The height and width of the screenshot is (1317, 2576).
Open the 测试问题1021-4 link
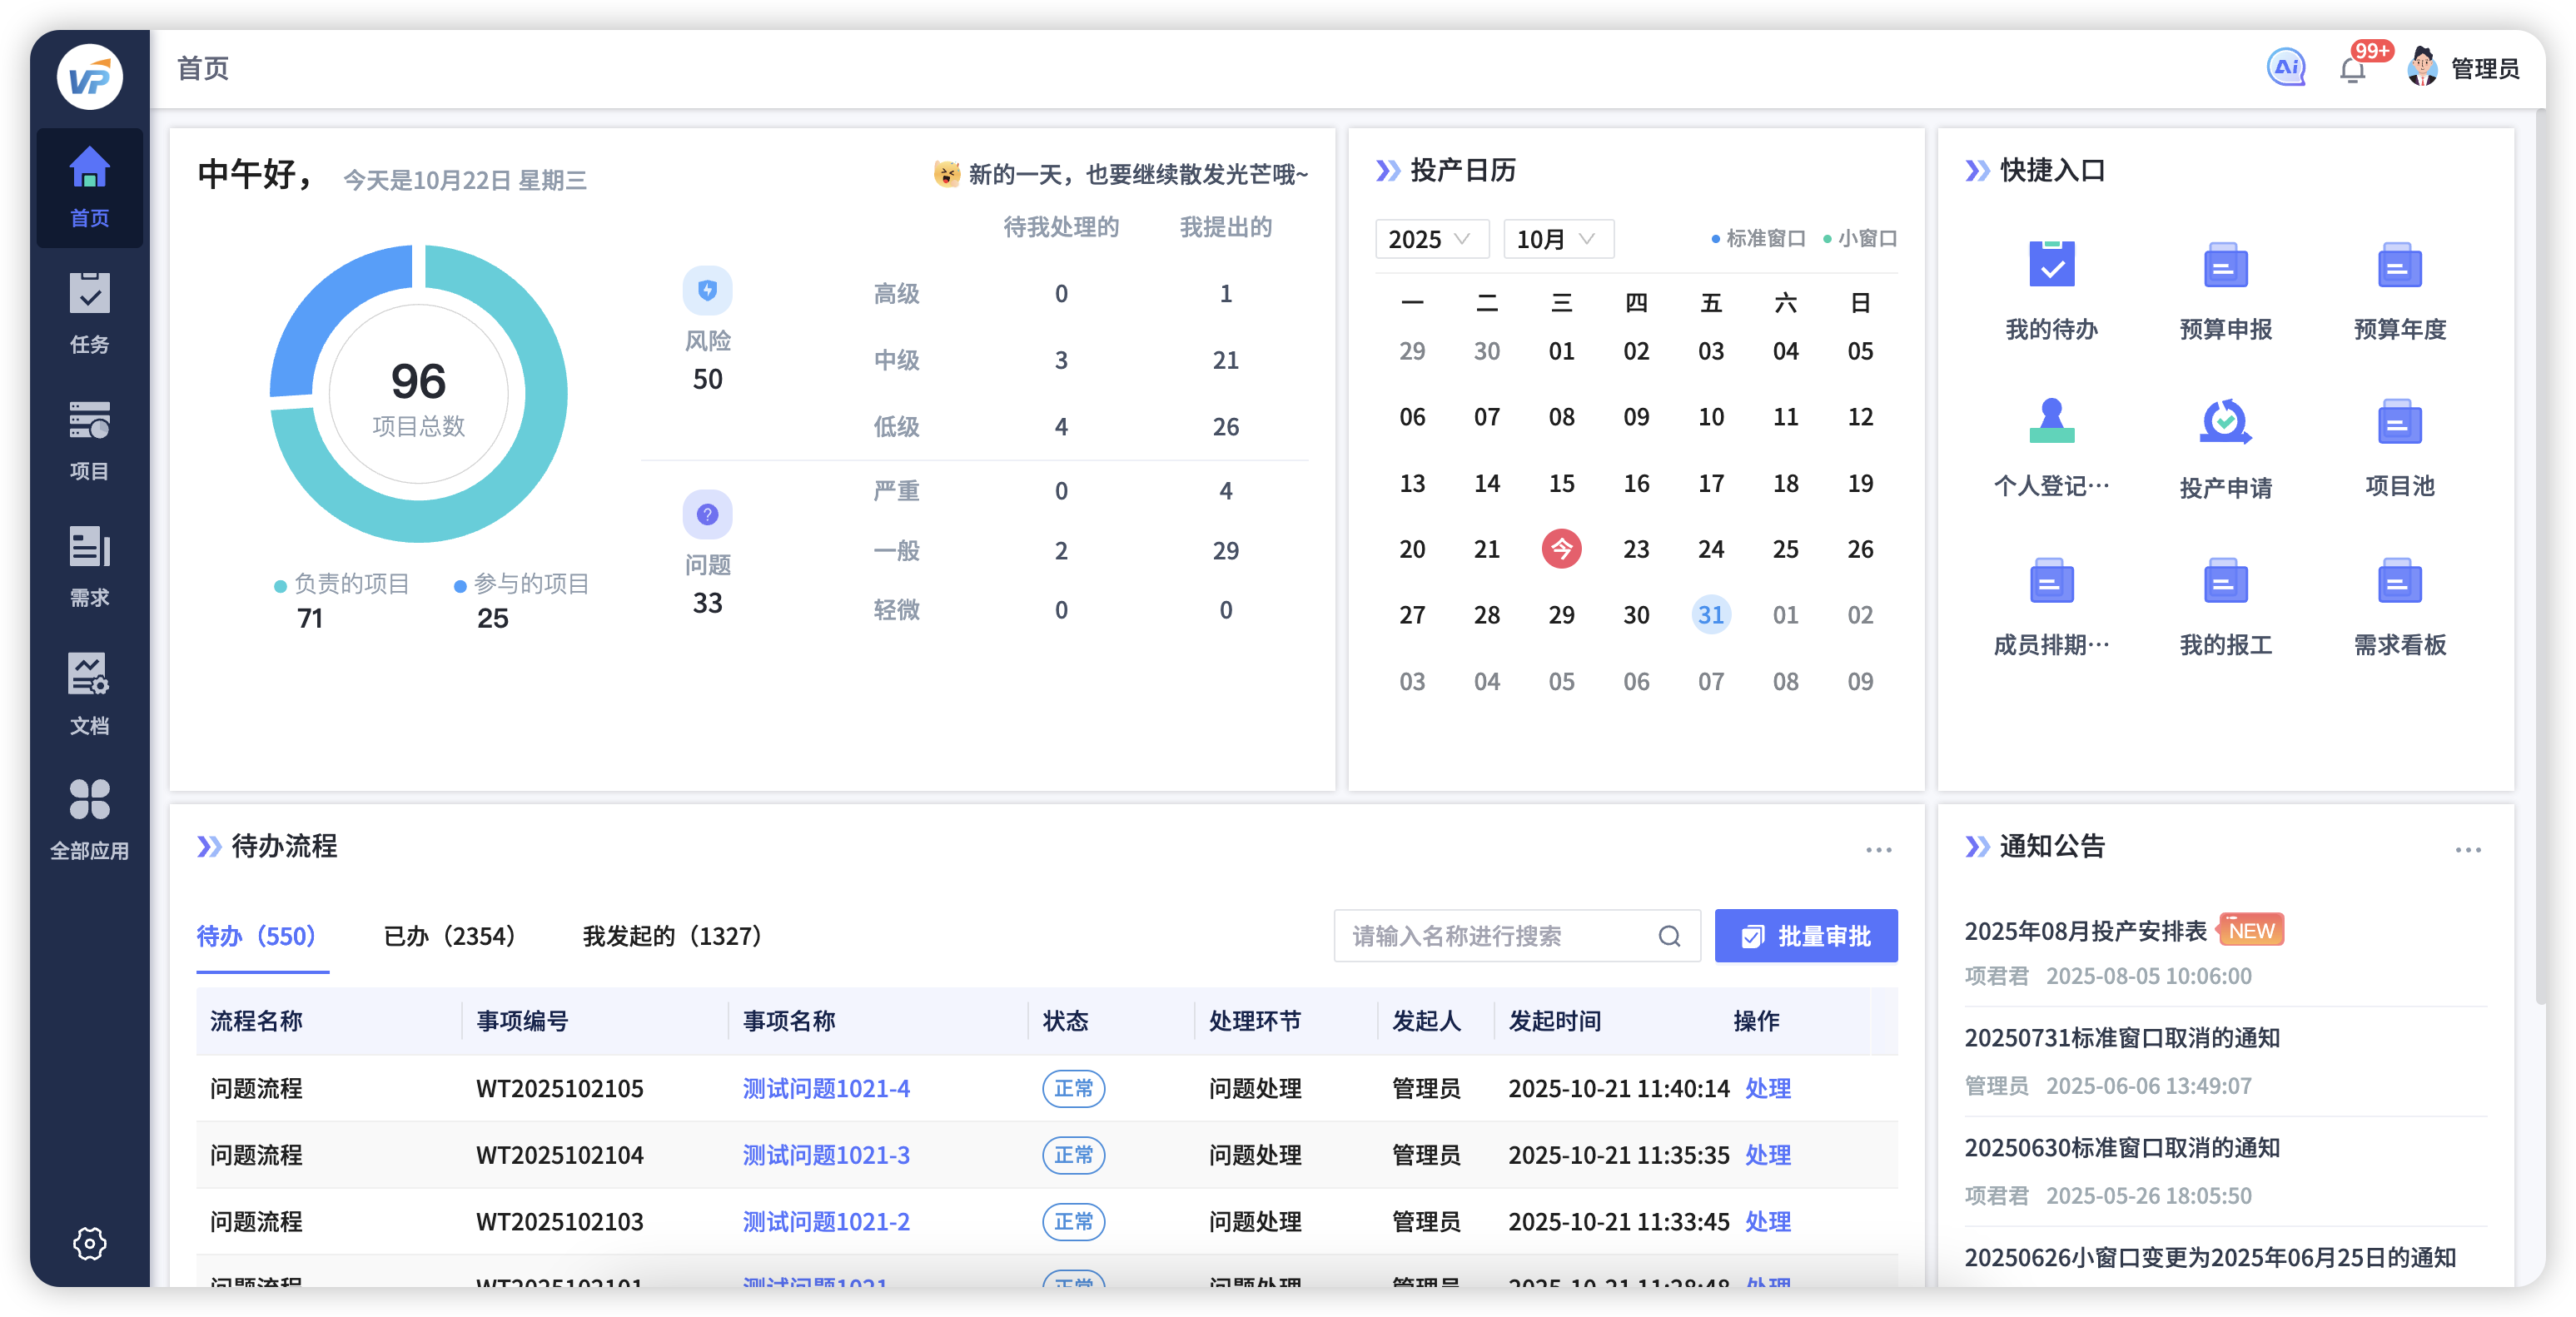tap(826, 1088)
